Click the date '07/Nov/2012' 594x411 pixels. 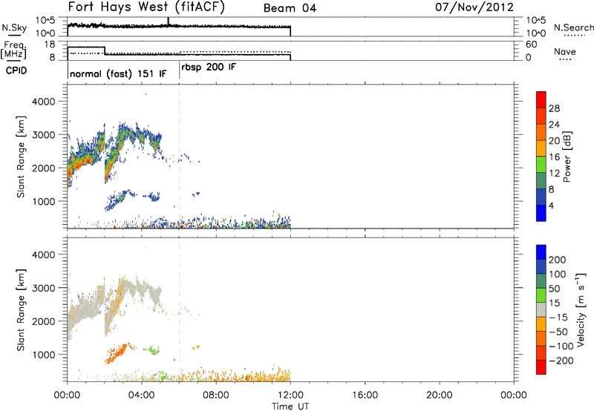[474, 7]
